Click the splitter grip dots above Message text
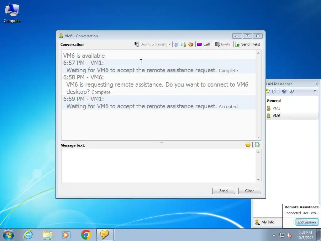This screenshot has height=241, width=321. pos(161,142)
